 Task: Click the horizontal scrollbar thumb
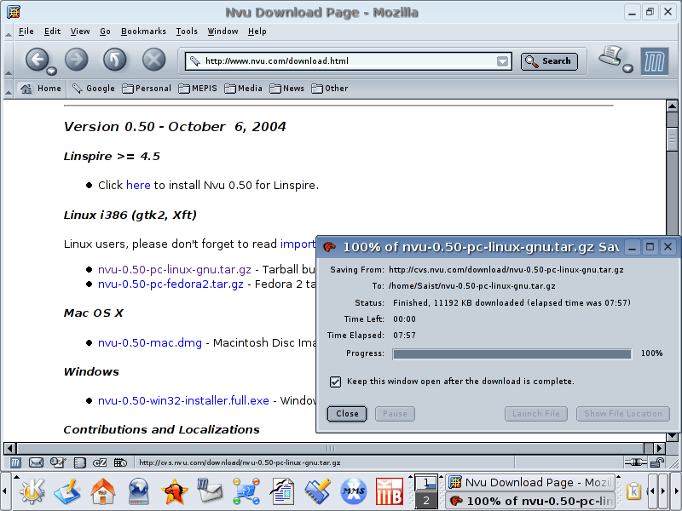click(x=330, y=448)
